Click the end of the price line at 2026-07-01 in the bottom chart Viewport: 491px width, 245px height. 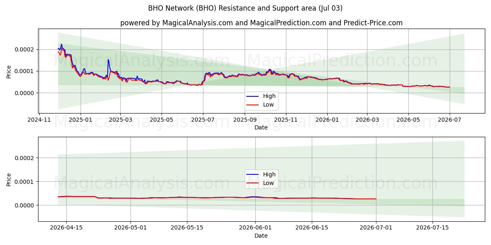tap(376, 199)
